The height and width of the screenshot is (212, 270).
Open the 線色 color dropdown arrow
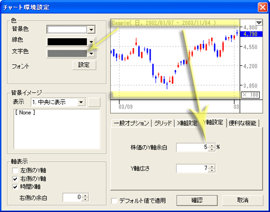coord(91,42)
